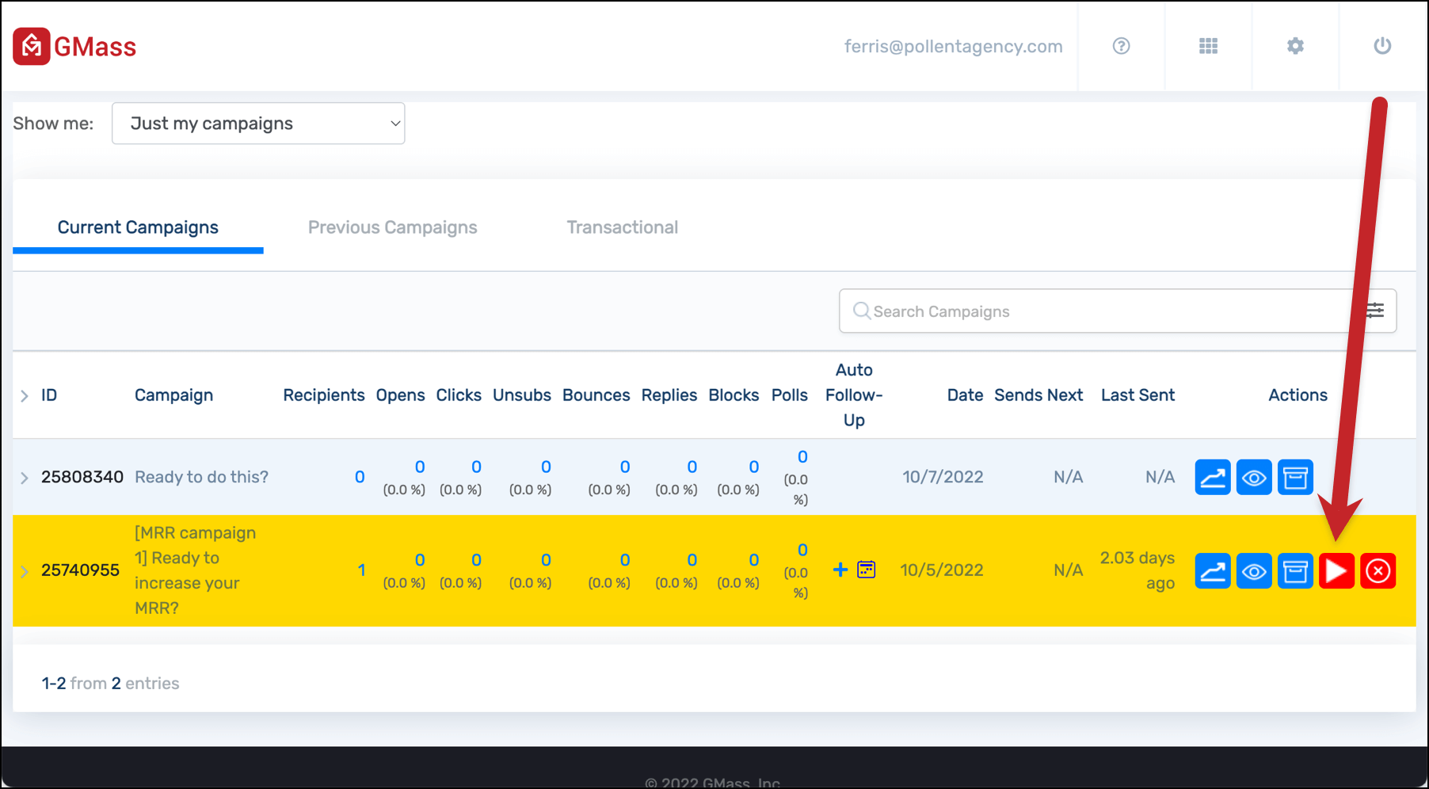Screen dimensions: 1429x789
Task: Sort by Recipients column header
Action: (324, 395)
